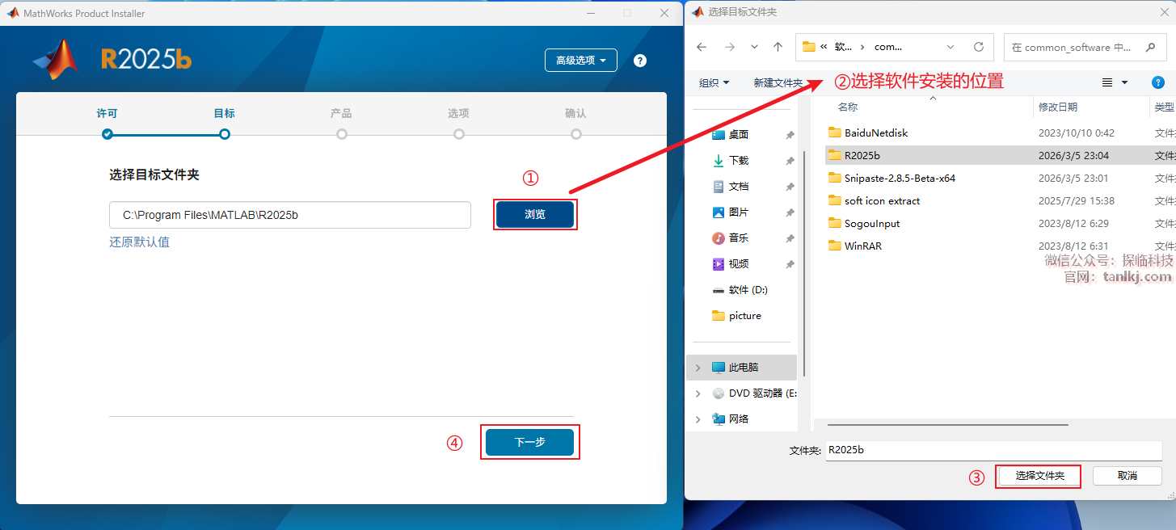1176x530 pixels.
Task: Click 还原默认值 link
Action: point(139,242)
